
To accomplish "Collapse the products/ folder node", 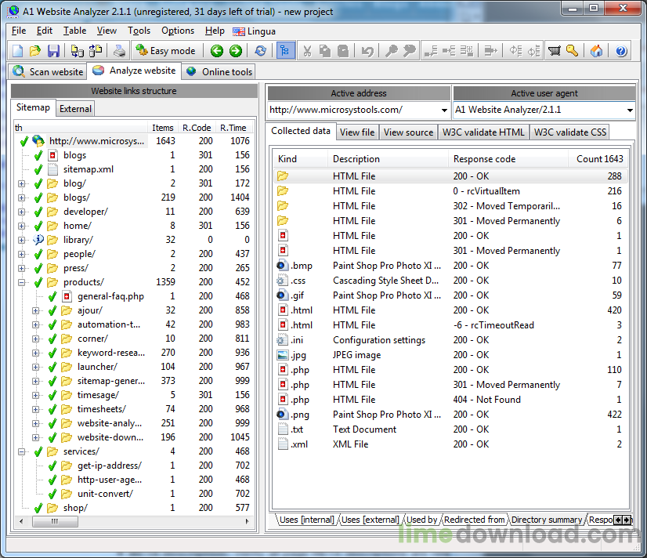I will point(21,282).
